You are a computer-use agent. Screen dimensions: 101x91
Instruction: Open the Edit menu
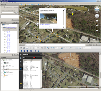tap(4, 3)
